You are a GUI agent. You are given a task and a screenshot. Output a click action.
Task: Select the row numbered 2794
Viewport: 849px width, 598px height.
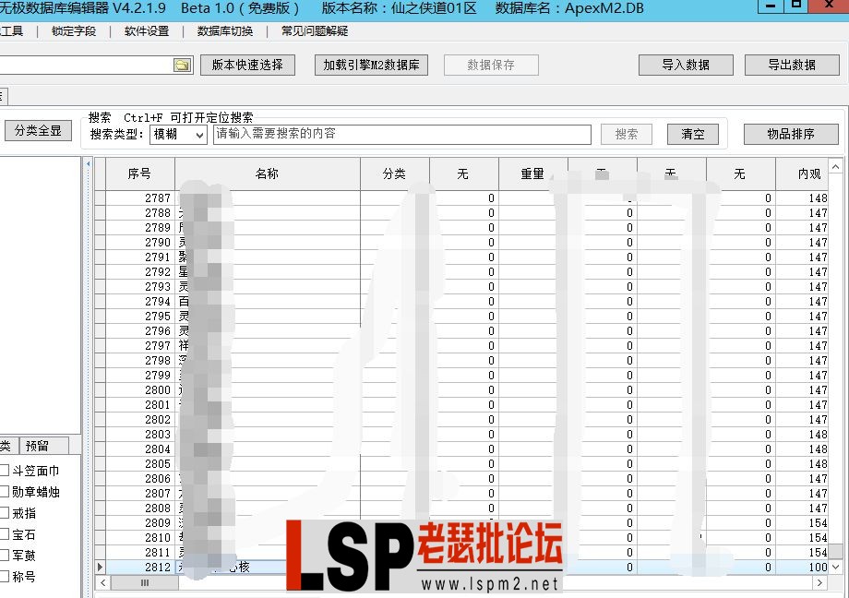pos(461,301)
